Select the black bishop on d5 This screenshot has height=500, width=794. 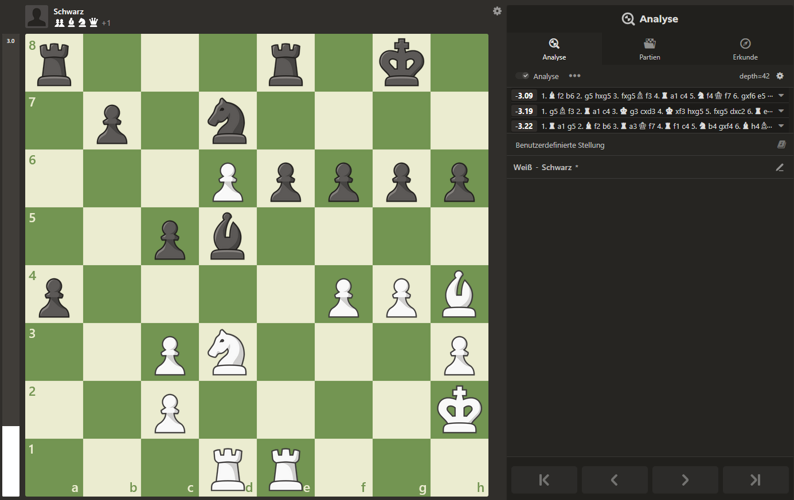tap(228, 236)
